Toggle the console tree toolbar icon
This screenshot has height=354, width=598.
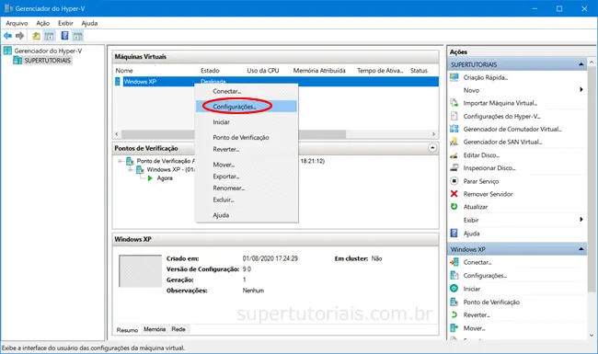coord(49,36)
